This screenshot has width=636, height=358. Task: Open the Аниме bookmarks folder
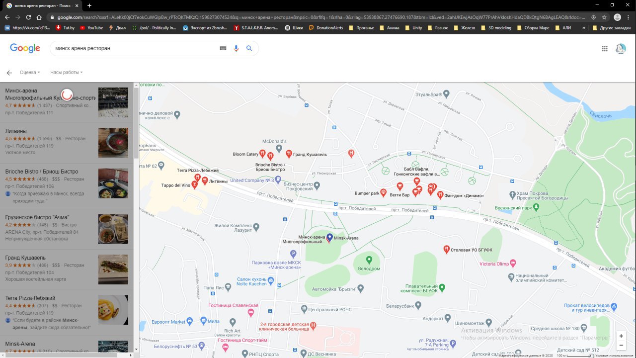(x=390, y=28)
